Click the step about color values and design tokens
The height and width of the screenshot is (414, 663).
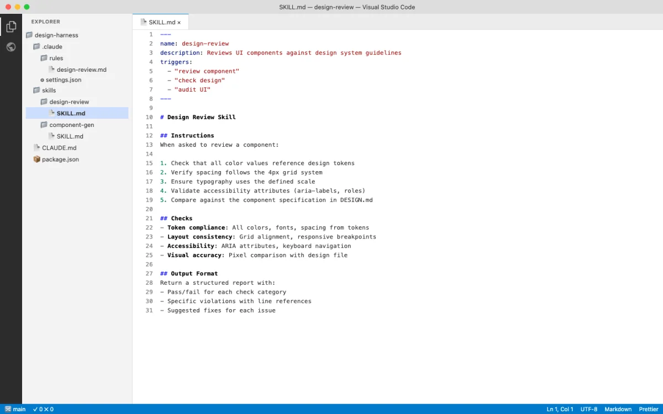coord(257,163)
